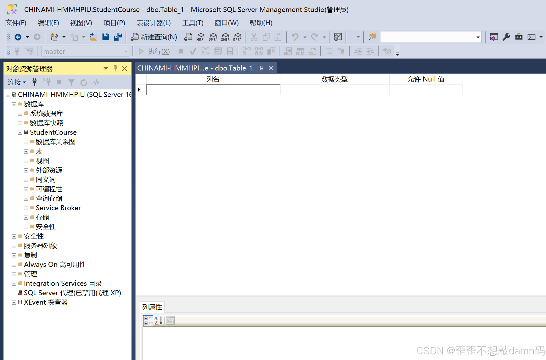Click the property pages icon in column properties
The width and height of the screenshot is (546, 360).
(170, 321)
